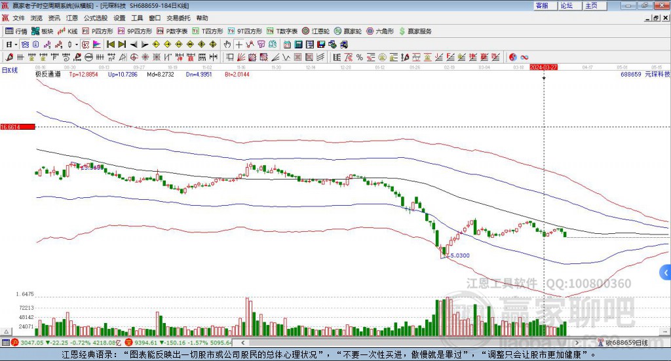Click the Dn=4.9951 indicator value
Screen dimensions: 671x361
[x=199, y=75]
